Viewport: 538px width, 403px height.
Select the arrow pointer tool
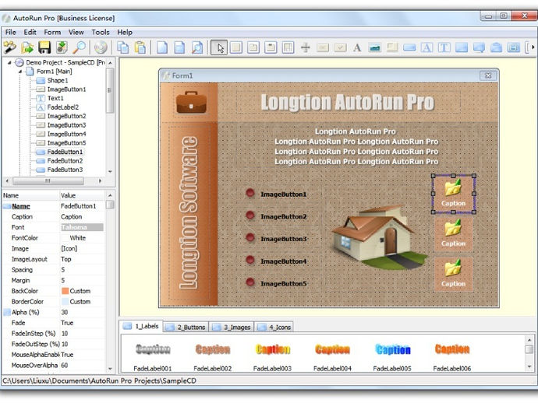click(x=219, y=47)
